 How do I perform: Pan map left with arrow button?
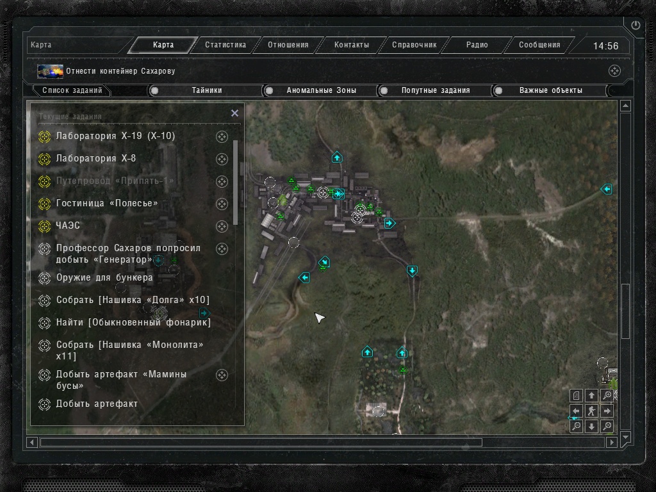[576, 411]
